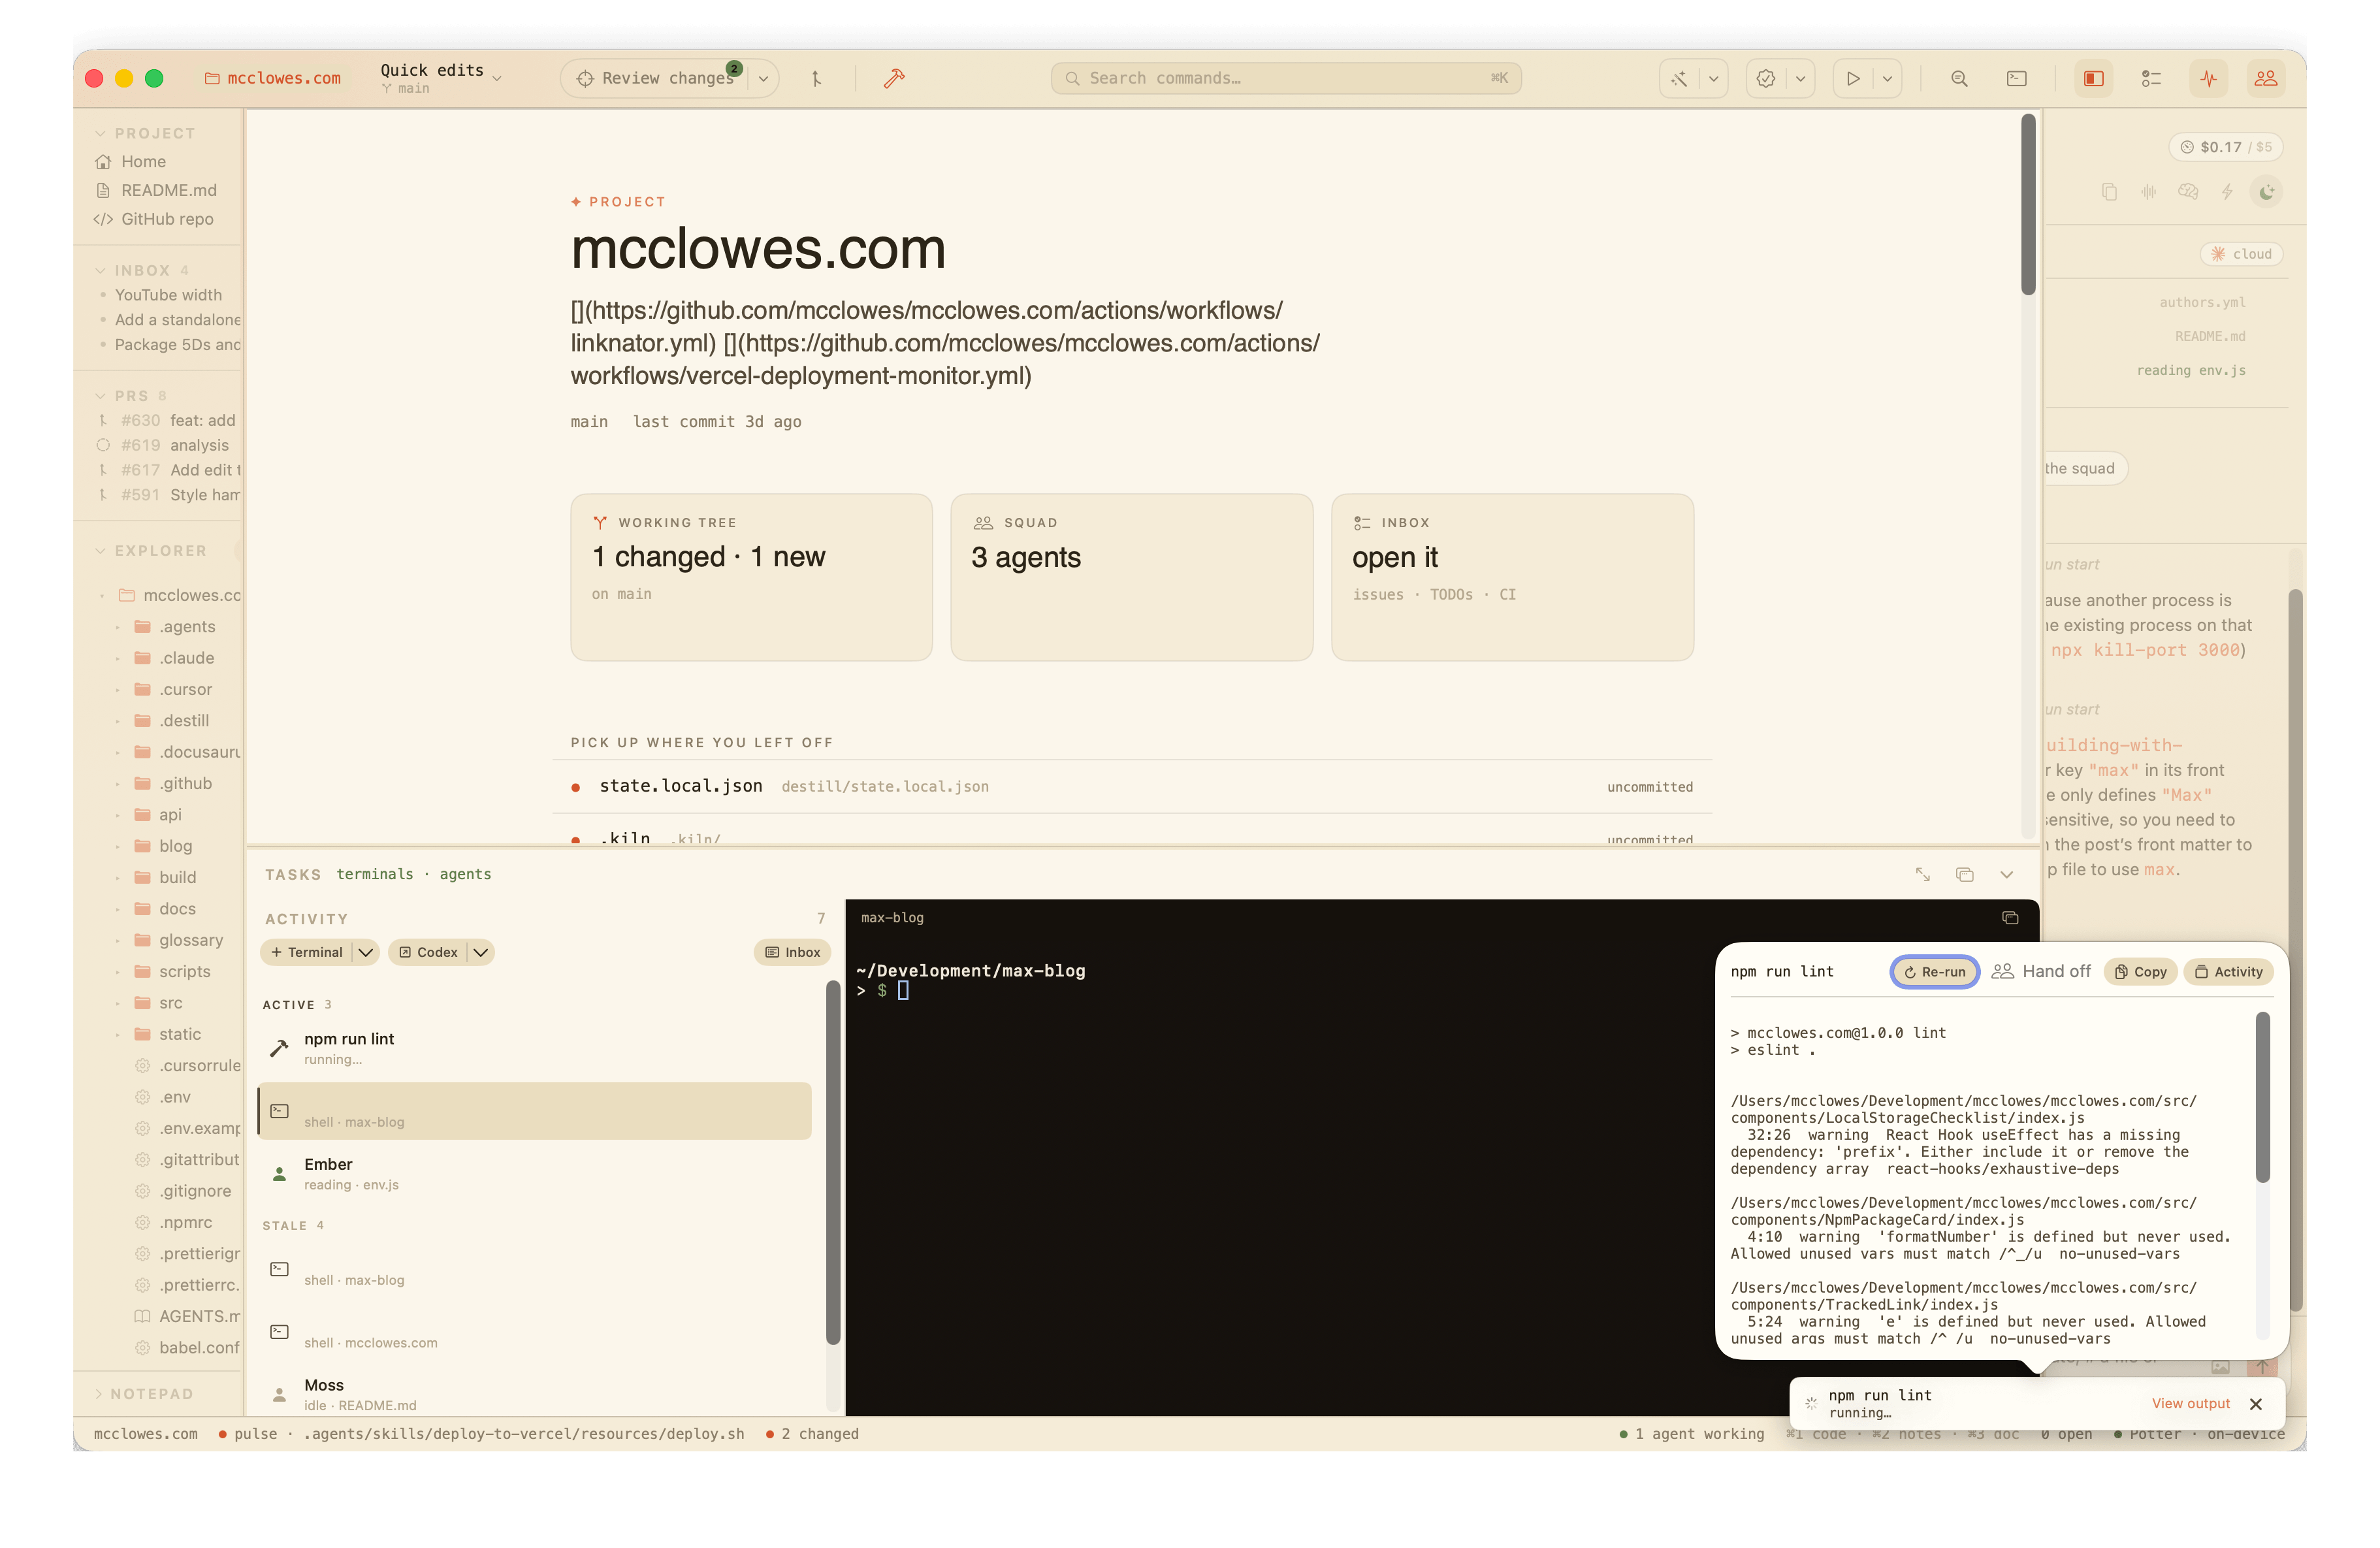This screenshot has height=1548, width=2380.
Task: Open Home in the Project sidebar
Action: coord(143,161)
